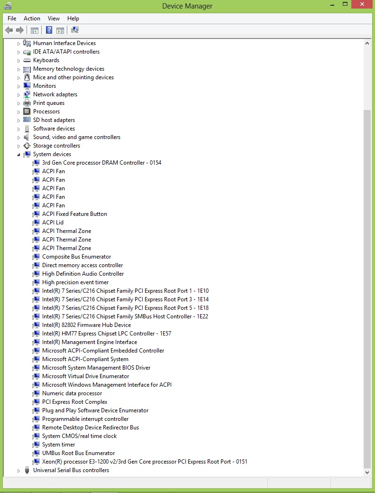Image resolution: width=375 pixels, height=493 pixels.
Task: Click the scrollbar up arrow
Action: 367,43
